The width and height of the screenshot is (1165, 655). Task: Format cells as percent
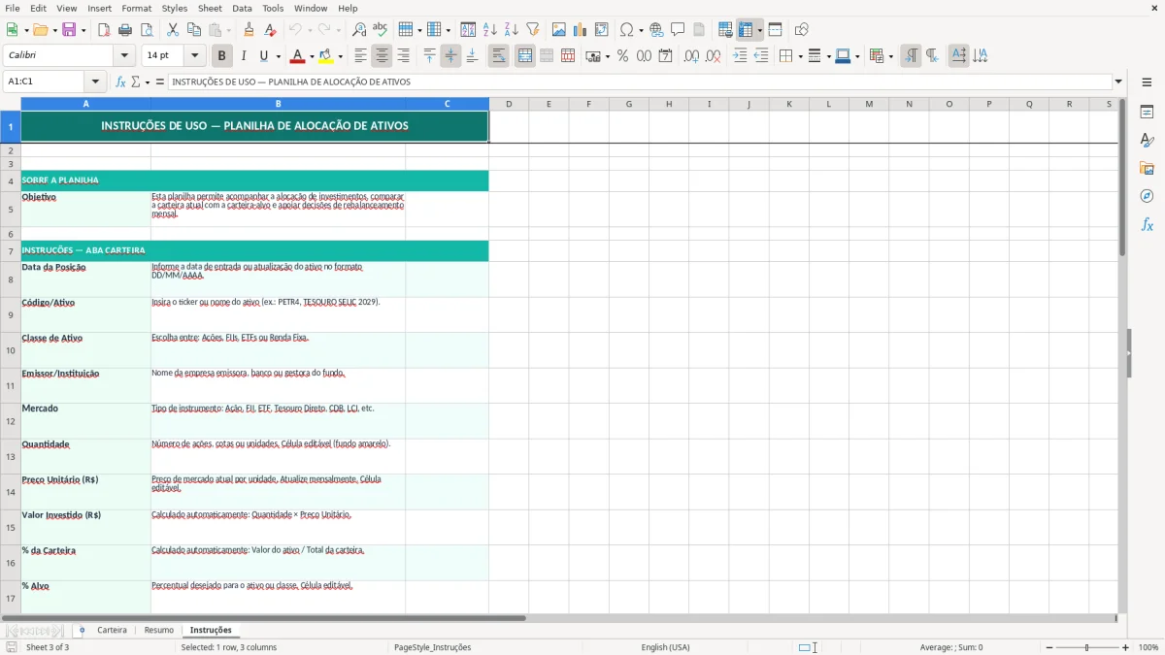[x=622, y=56]
